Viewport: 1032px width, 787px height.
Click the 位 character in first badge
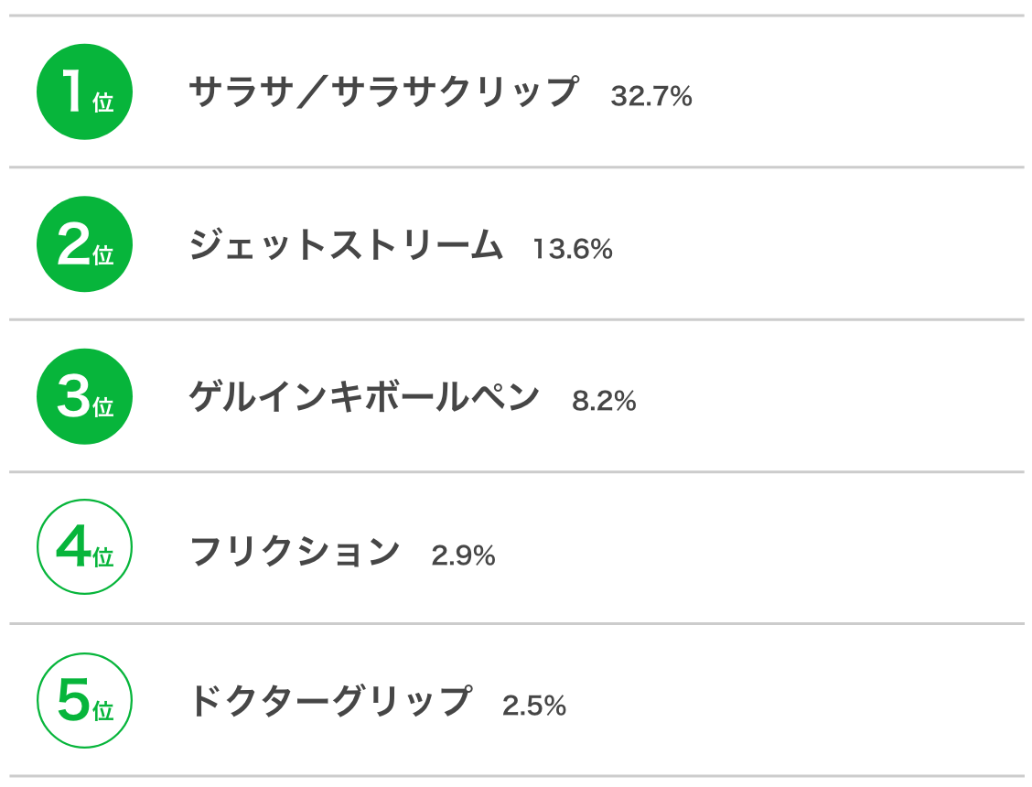103,102
